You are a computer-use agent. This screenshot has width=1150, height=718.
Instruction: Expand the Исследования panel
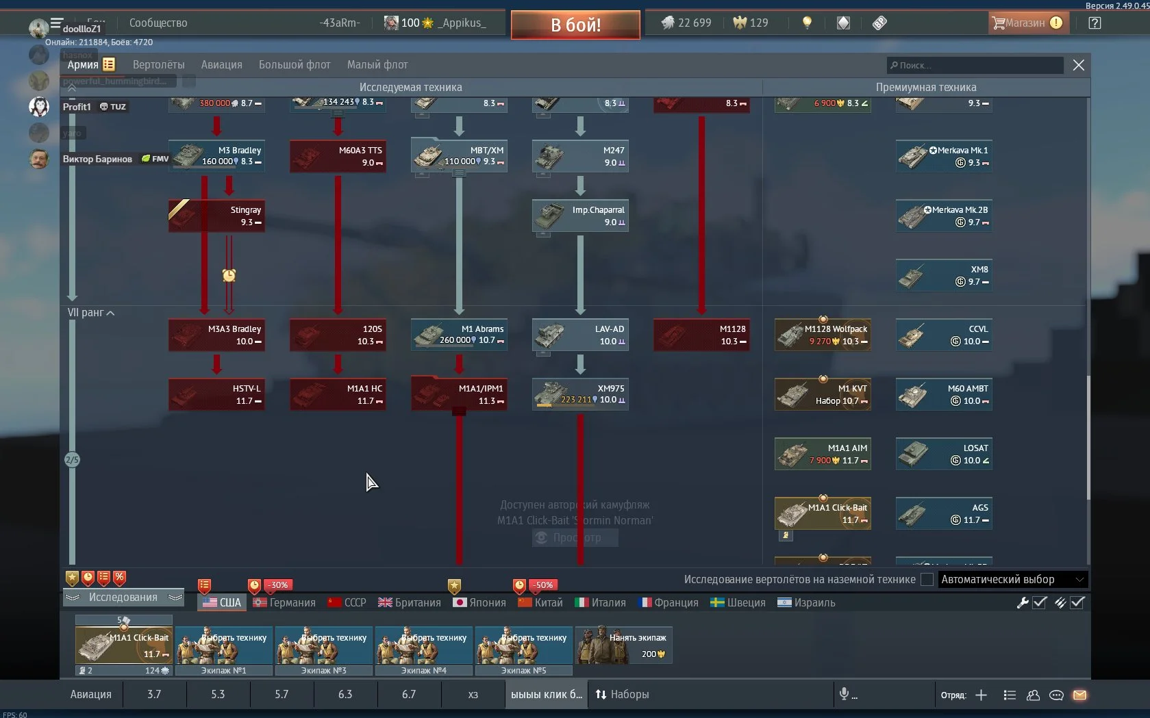click(x=123, y=597)
